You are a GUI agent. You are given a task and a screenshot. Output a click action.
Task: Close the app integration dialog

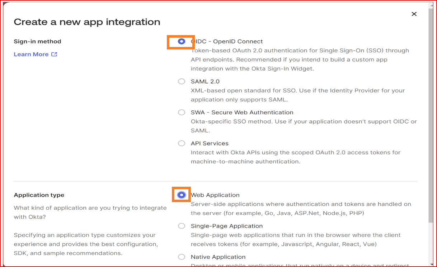click(x=414, y=14)
